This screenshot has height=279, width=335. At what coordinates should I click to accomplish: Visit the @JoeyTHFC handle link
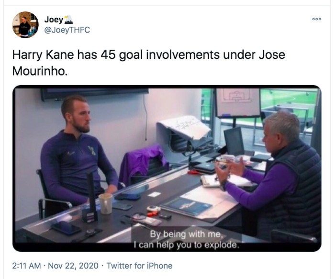tap(67, 30)
